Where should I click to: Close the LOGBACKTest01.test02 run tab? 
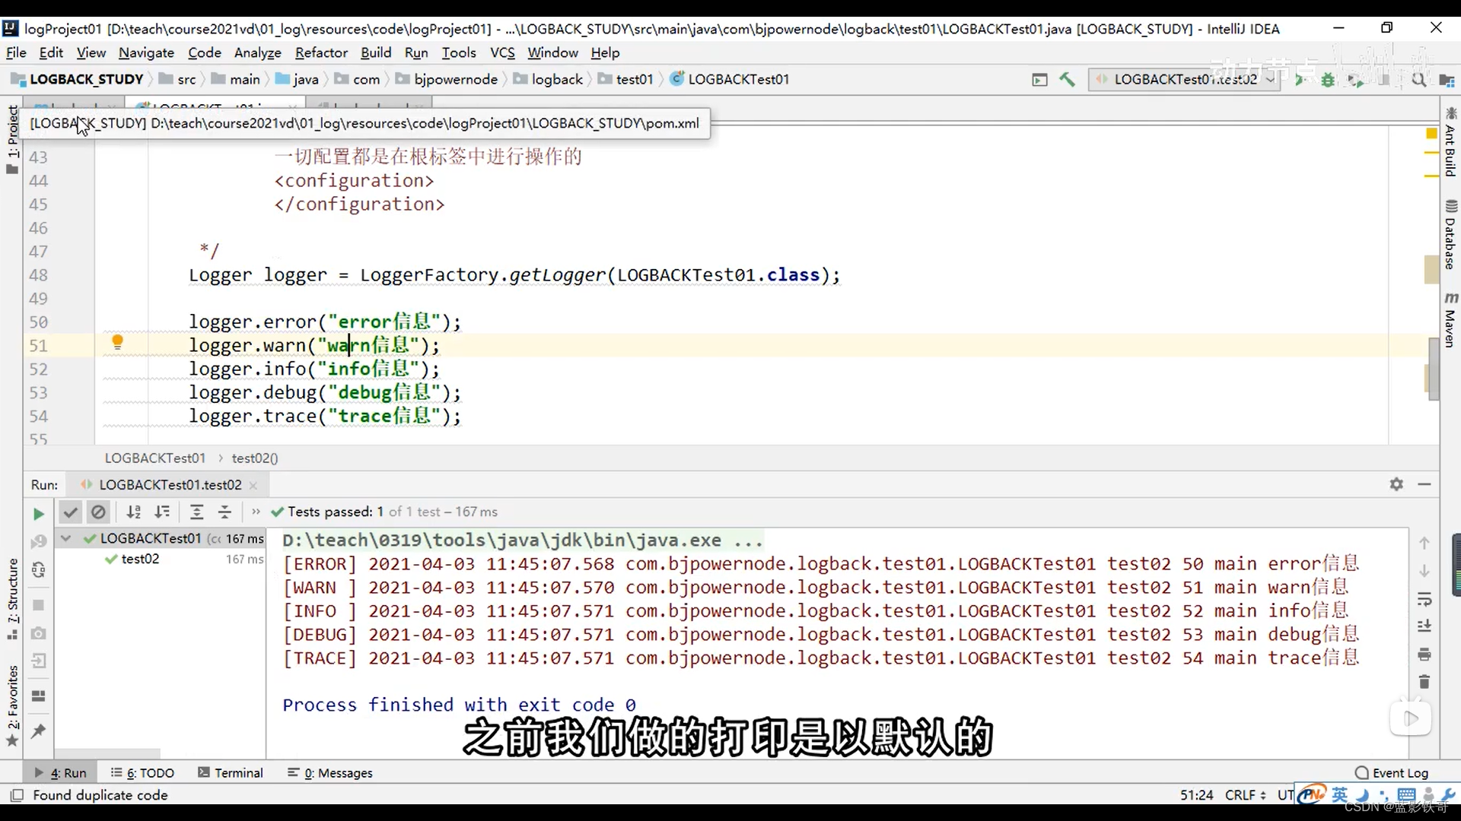tap(253, 485)
